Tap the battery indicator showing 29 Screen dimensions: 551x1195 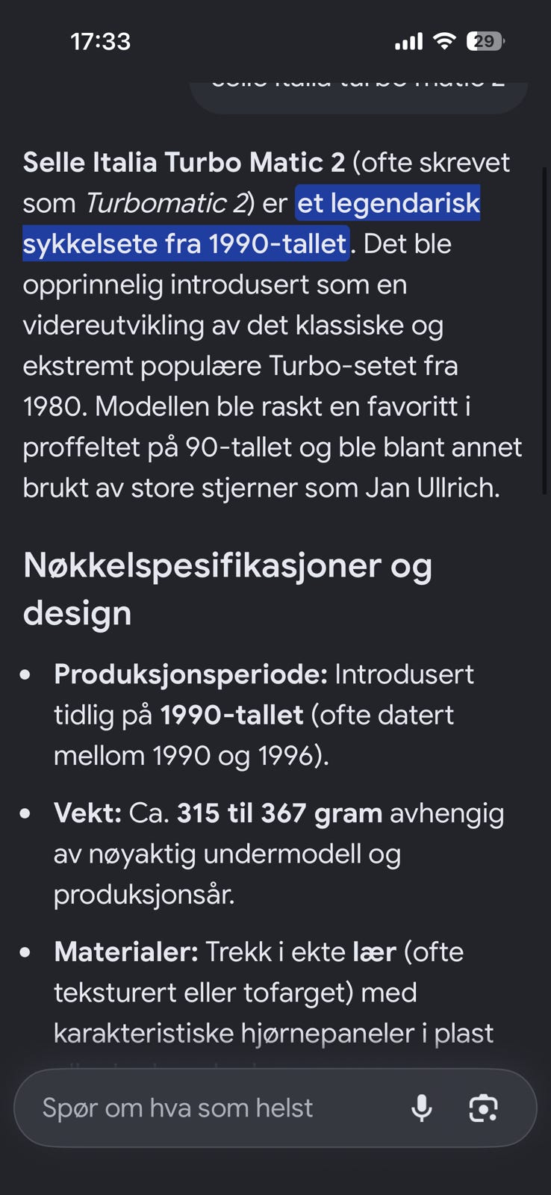pyautogui.click(x=485, y=42)
